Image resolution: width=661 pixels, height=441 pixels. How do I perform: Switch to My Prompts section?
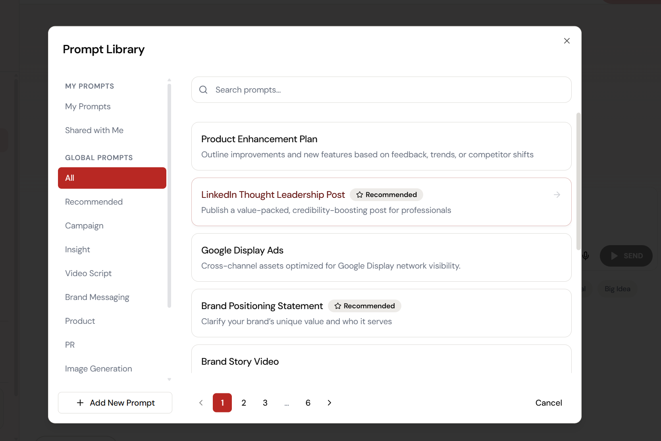(88, 106)
